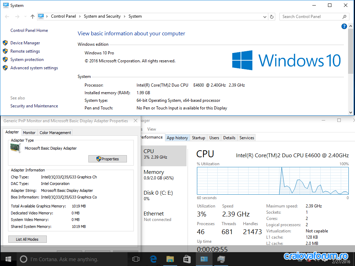The image size is (355, 266).
Task: Switch to Users tab in Task Manager
Action: (214, 138)
